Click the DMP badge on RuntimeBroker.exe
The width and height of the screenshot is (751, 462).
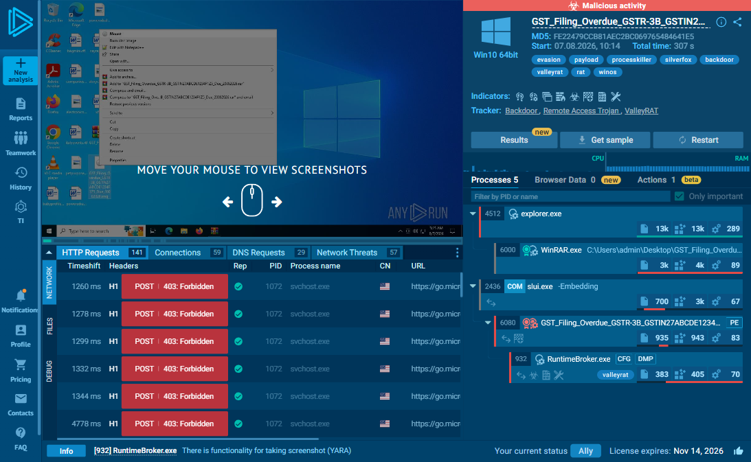(x=645, y=359)
